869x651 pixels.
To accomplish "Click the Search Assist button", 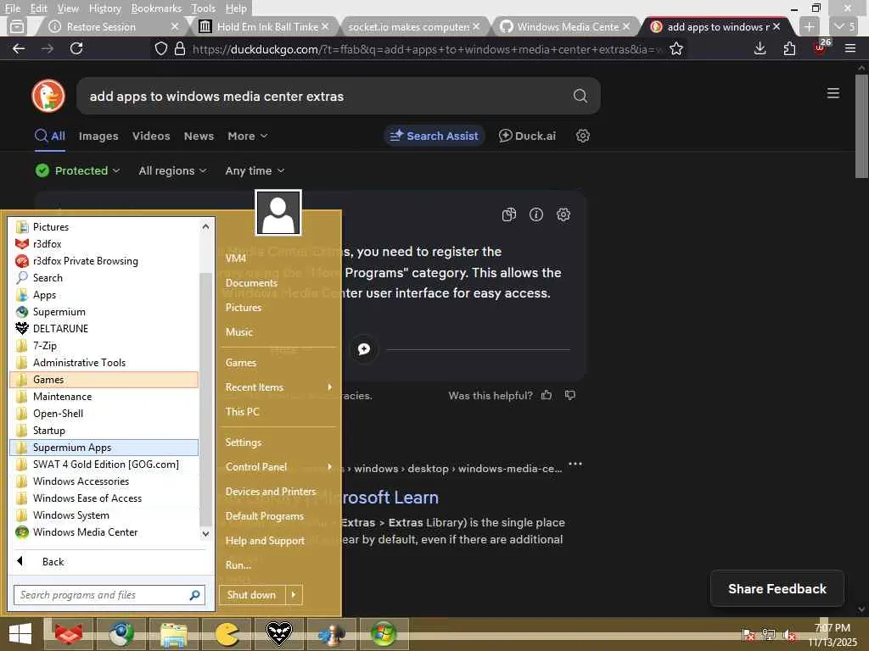I will click(x=434, y=136).
